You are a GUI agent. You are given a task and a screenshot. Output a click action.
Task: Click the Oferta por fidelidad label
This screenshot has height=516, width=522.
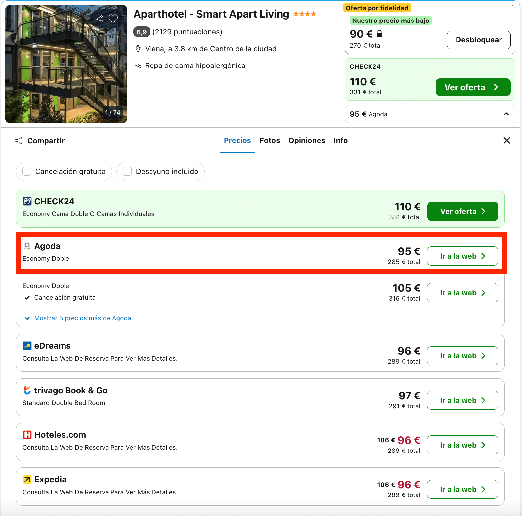pyautogui.click(x=377, y=8)
